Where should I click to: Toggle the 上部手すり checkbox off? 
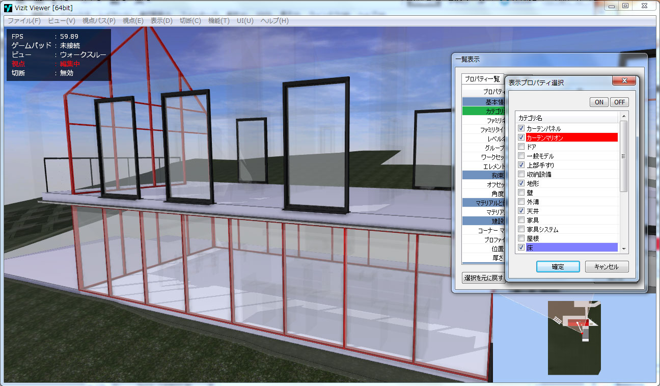[521, 165]
